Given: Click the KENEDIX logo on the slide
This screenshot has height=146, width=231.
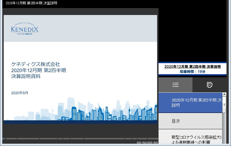Looking at the screenshot, I should click(x=25, y=29).
